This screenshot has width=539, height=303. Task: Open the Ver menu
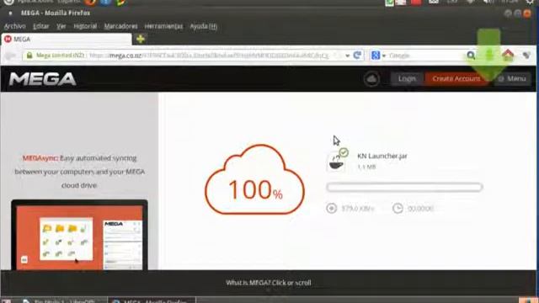pos(61,26)
